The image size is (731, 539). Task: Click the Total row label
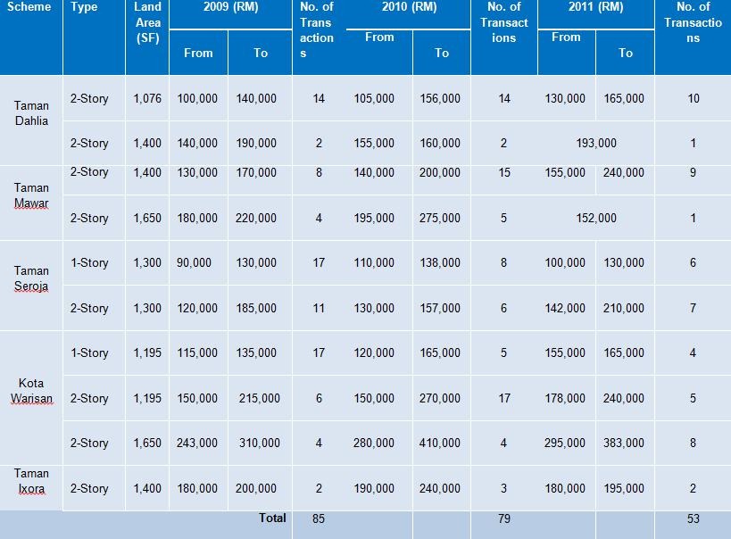(x=272, y=518)
